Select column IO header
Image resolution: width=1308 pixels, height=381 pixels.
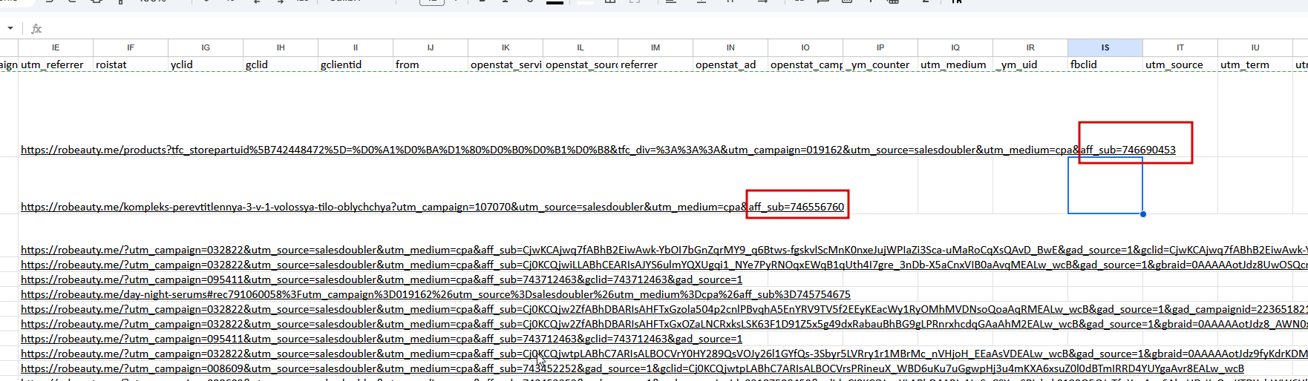[805, 47]
